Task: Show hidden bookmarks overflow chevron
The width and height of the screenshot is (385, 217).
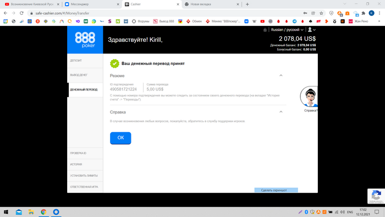Action: pos(379,21)
